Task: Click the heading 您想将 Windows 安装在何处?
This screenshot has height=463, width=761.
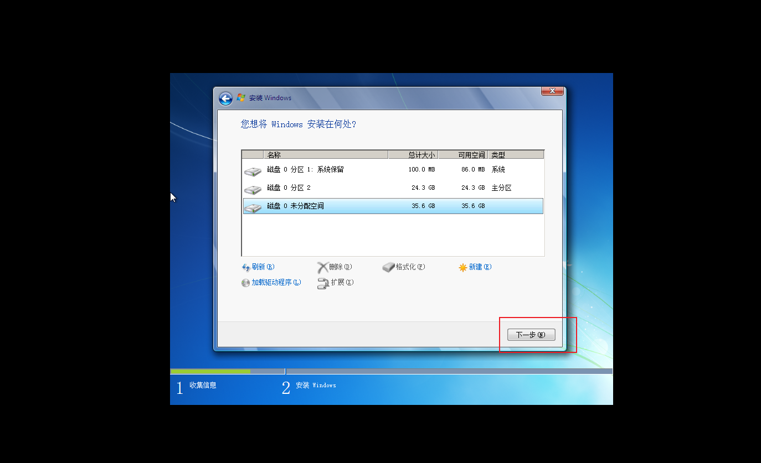Action: pyautogui.click(x=299, y=124)
